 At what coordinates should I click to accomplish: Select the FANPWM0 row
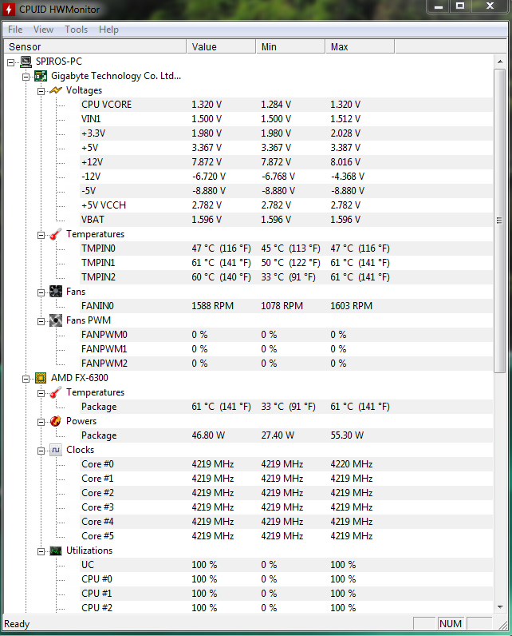286,335
